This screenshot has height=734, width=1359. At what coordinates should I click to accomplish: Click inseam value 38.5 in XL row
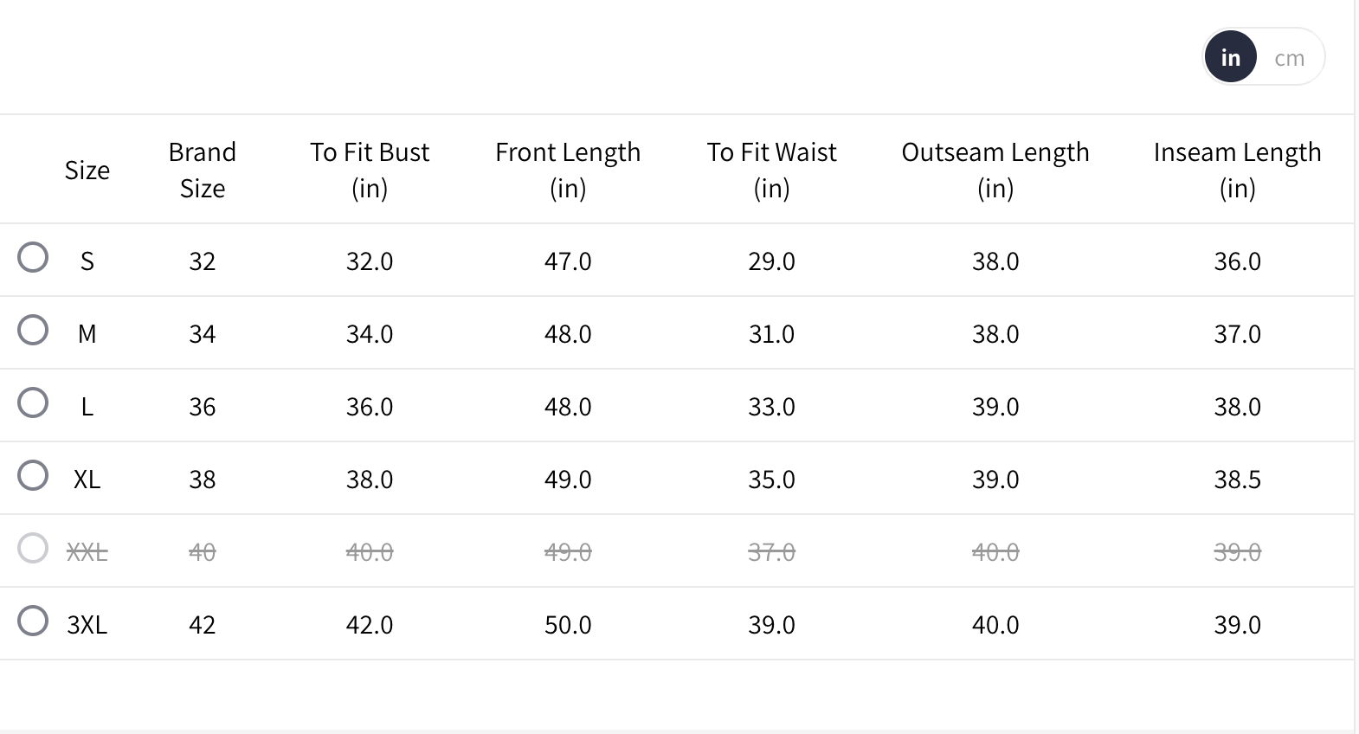pos(1237,480)
